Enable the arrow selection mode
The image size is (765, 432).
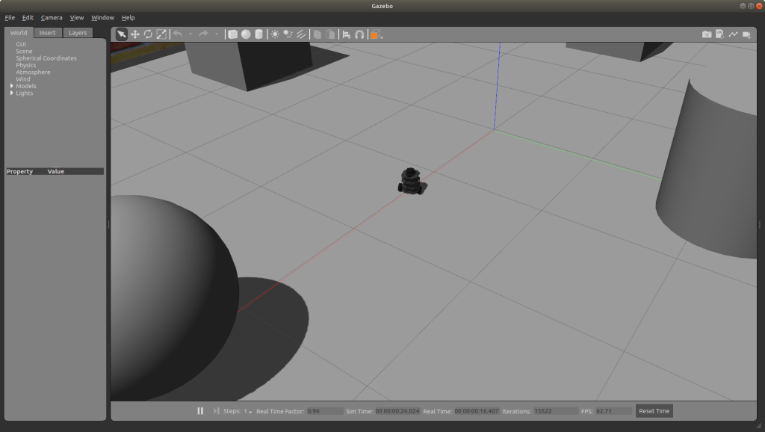coord(122,34)
